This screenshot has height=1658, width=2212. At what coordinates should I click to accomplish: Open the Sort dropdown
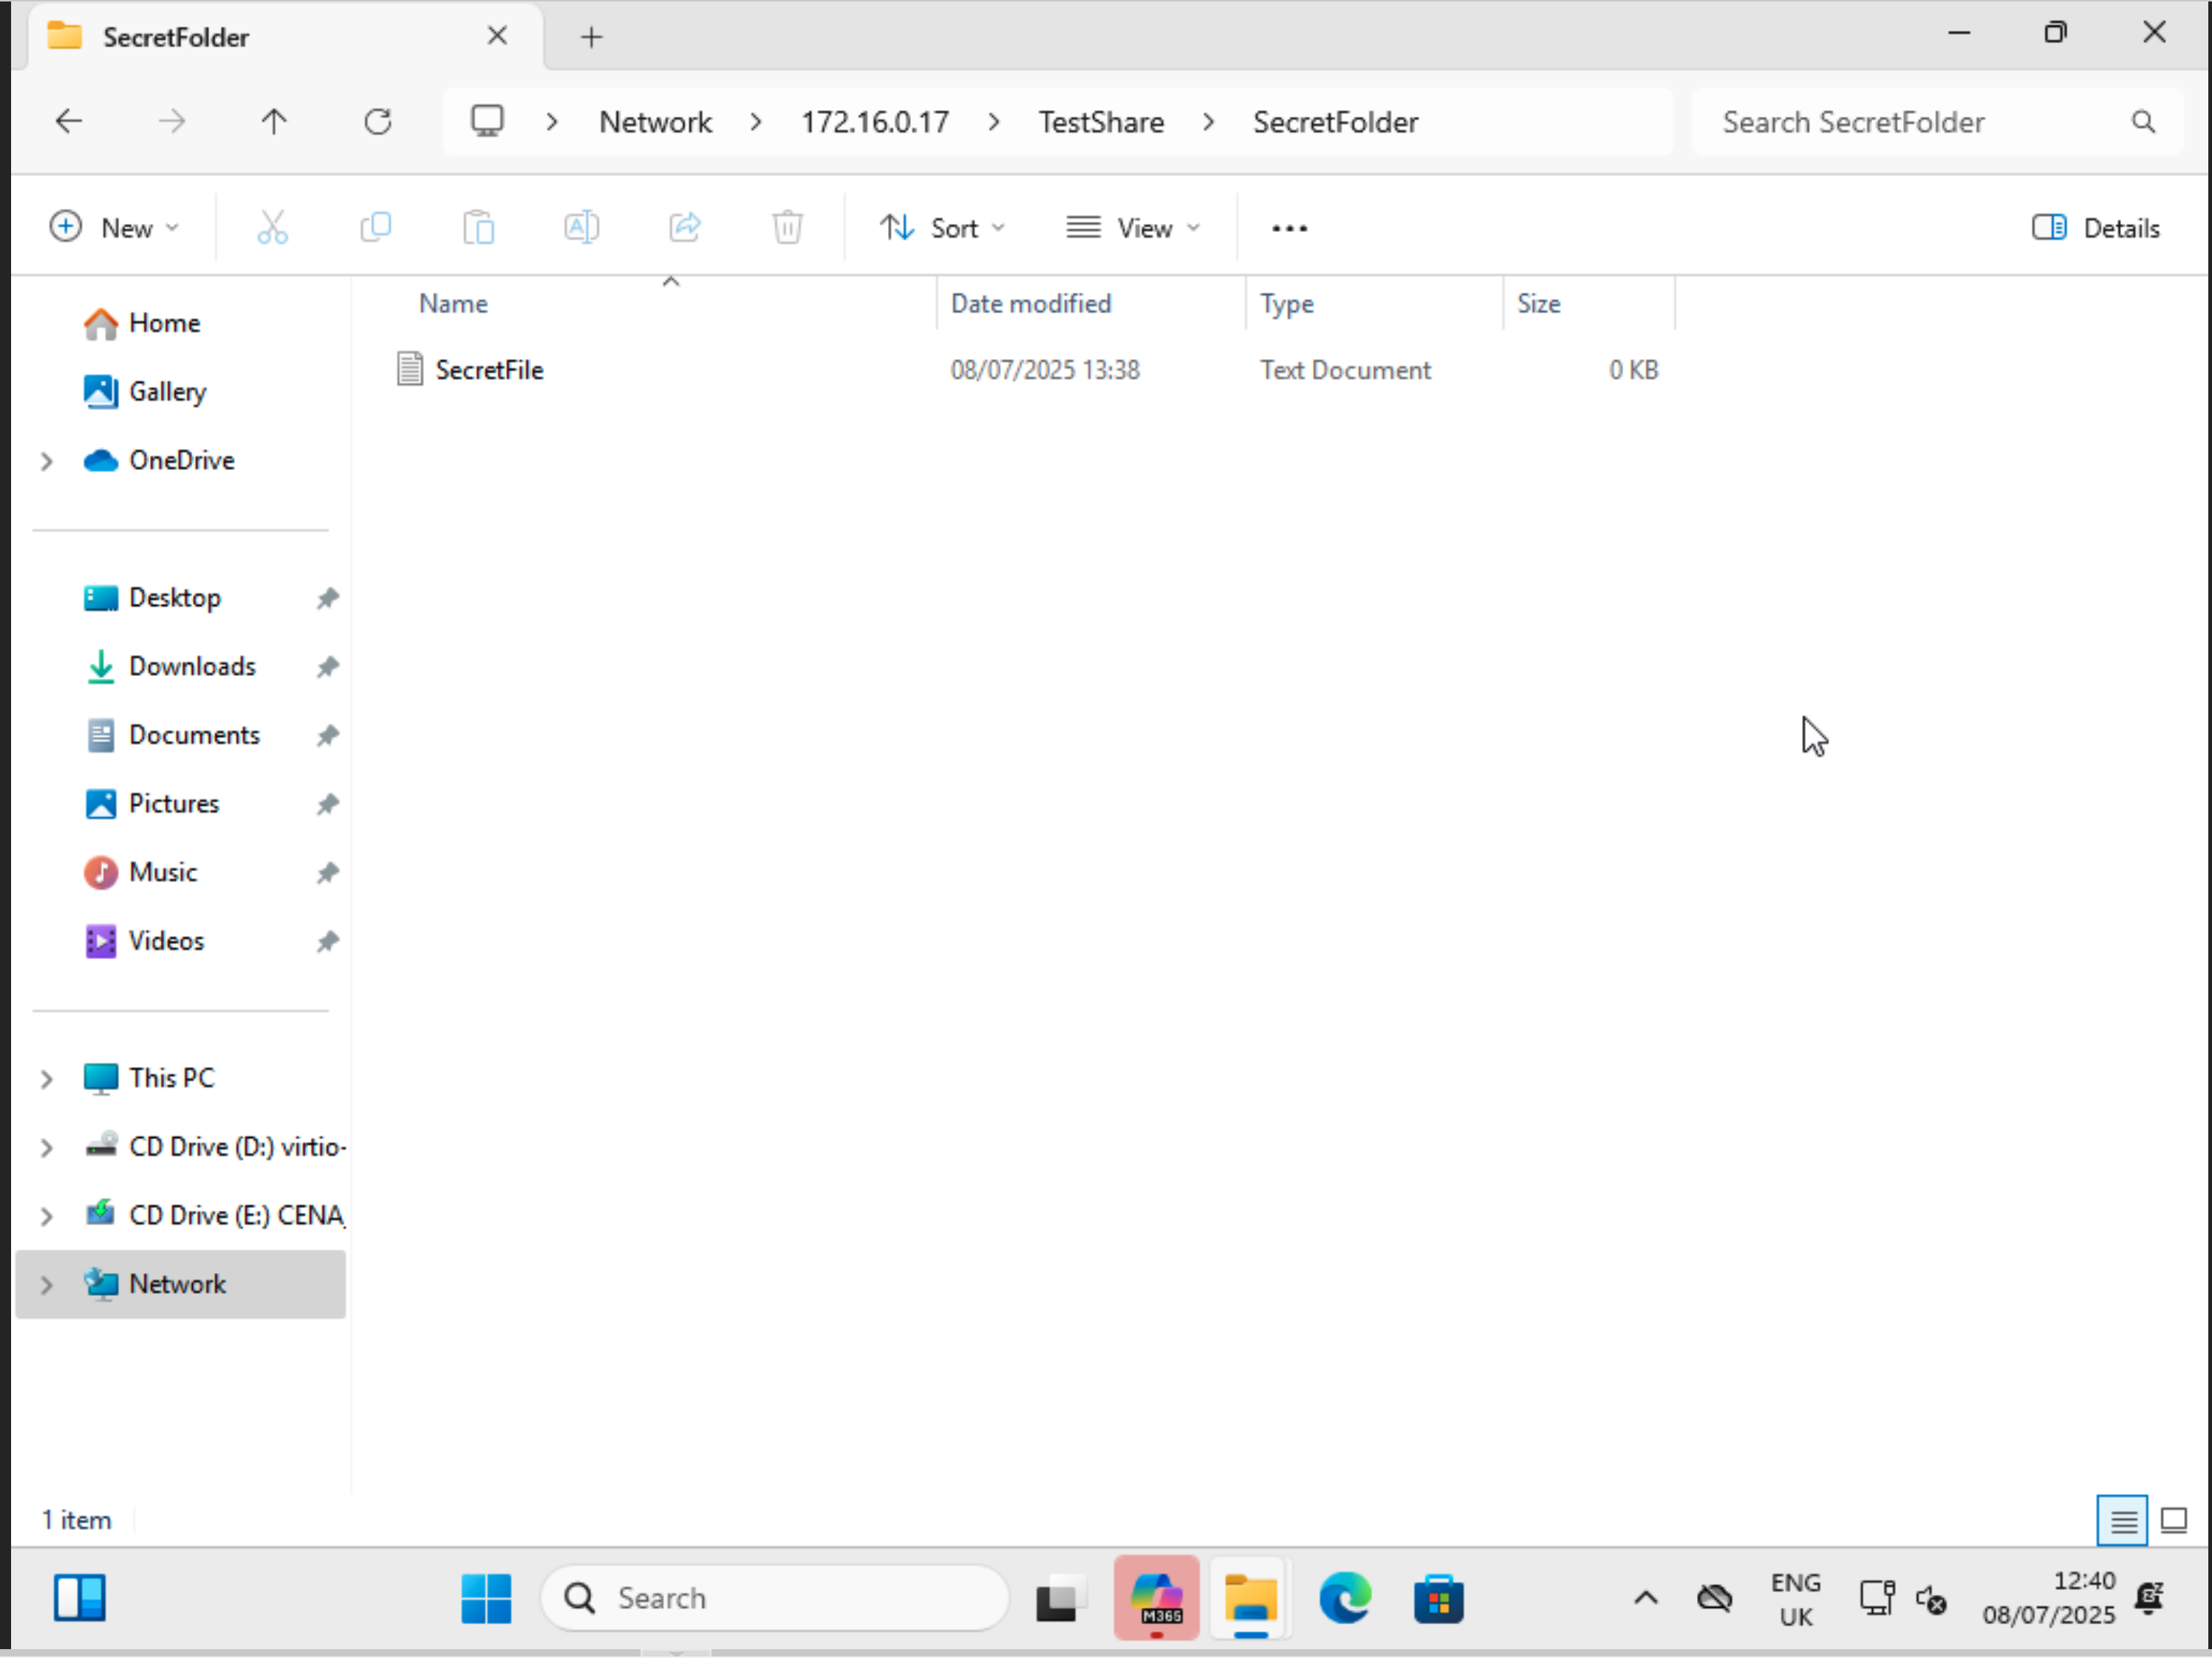pyautogui.click(x=942, y=228)
